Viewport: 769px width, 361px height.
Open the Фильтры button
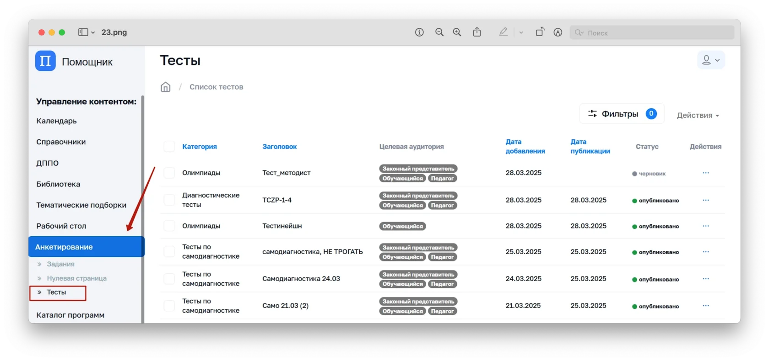[622, 114]
